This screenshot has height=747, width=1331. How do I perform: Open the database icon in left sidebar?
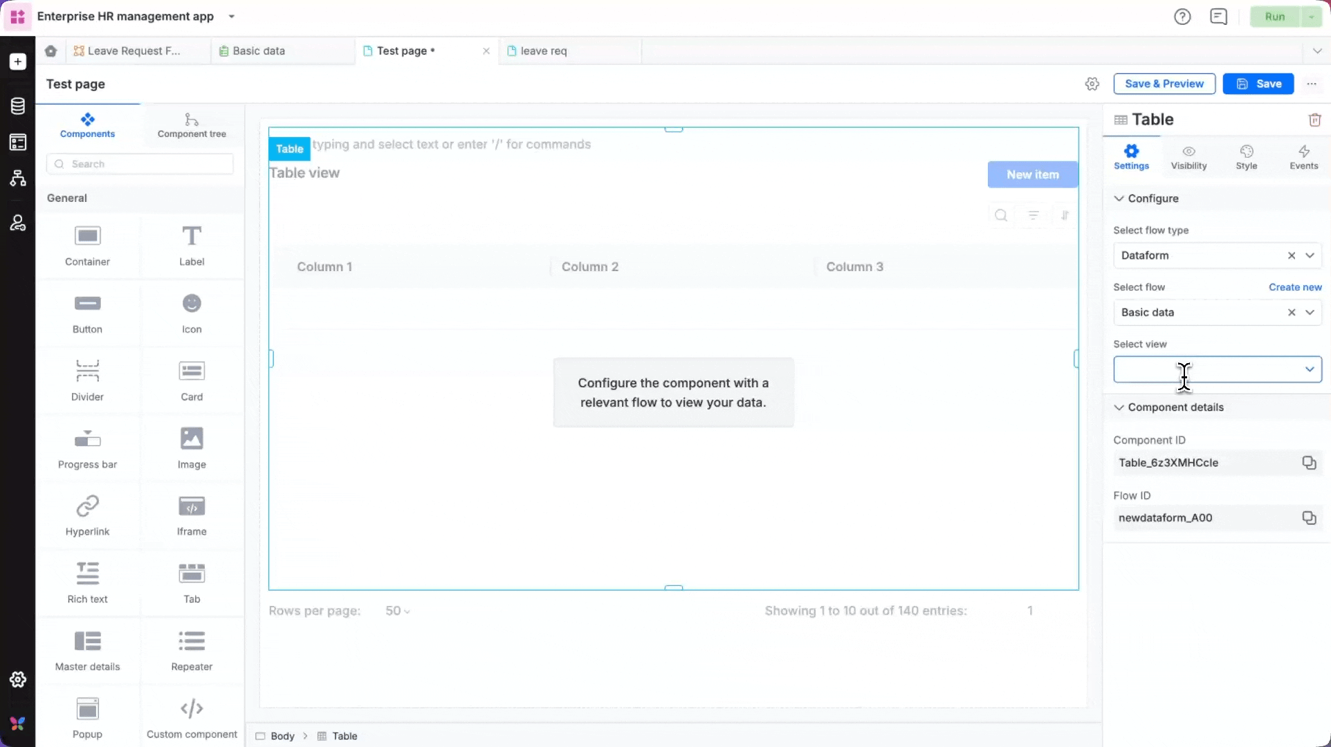[18, 106]
